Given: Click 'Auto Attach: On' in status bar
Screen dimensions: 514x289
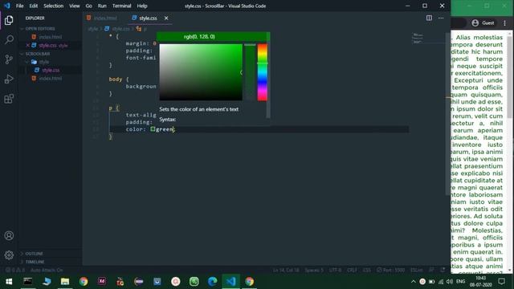Looking at the screenshot, I should 47,270.
